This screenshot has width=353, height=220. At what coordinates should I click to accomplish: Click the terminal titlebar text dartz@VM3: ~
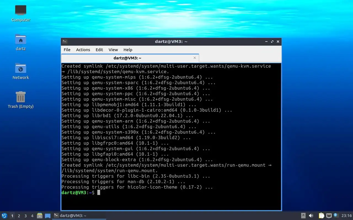171,42
